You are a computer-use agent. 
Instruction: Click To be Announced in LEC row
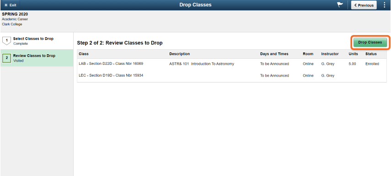click(x=274, y=76)
